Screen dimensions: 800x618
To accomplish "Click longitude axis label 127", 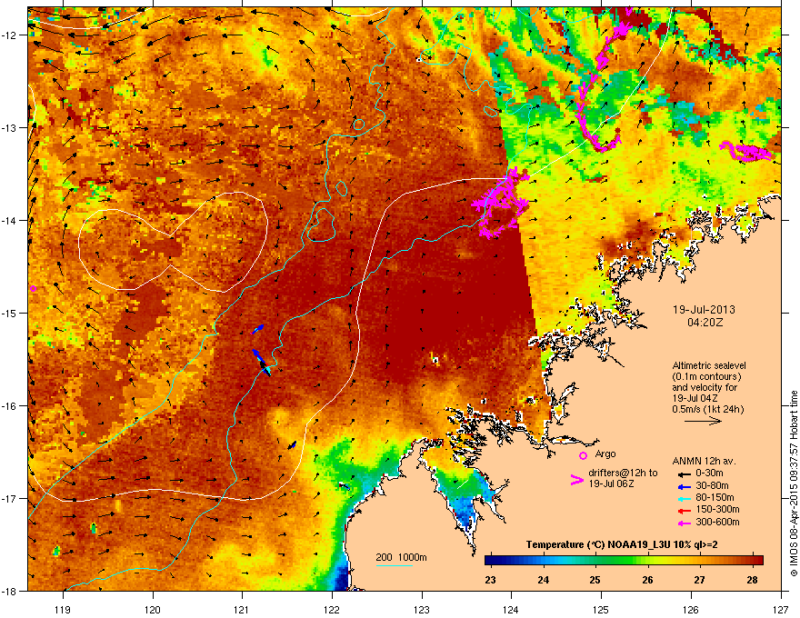I will point(781,610).
